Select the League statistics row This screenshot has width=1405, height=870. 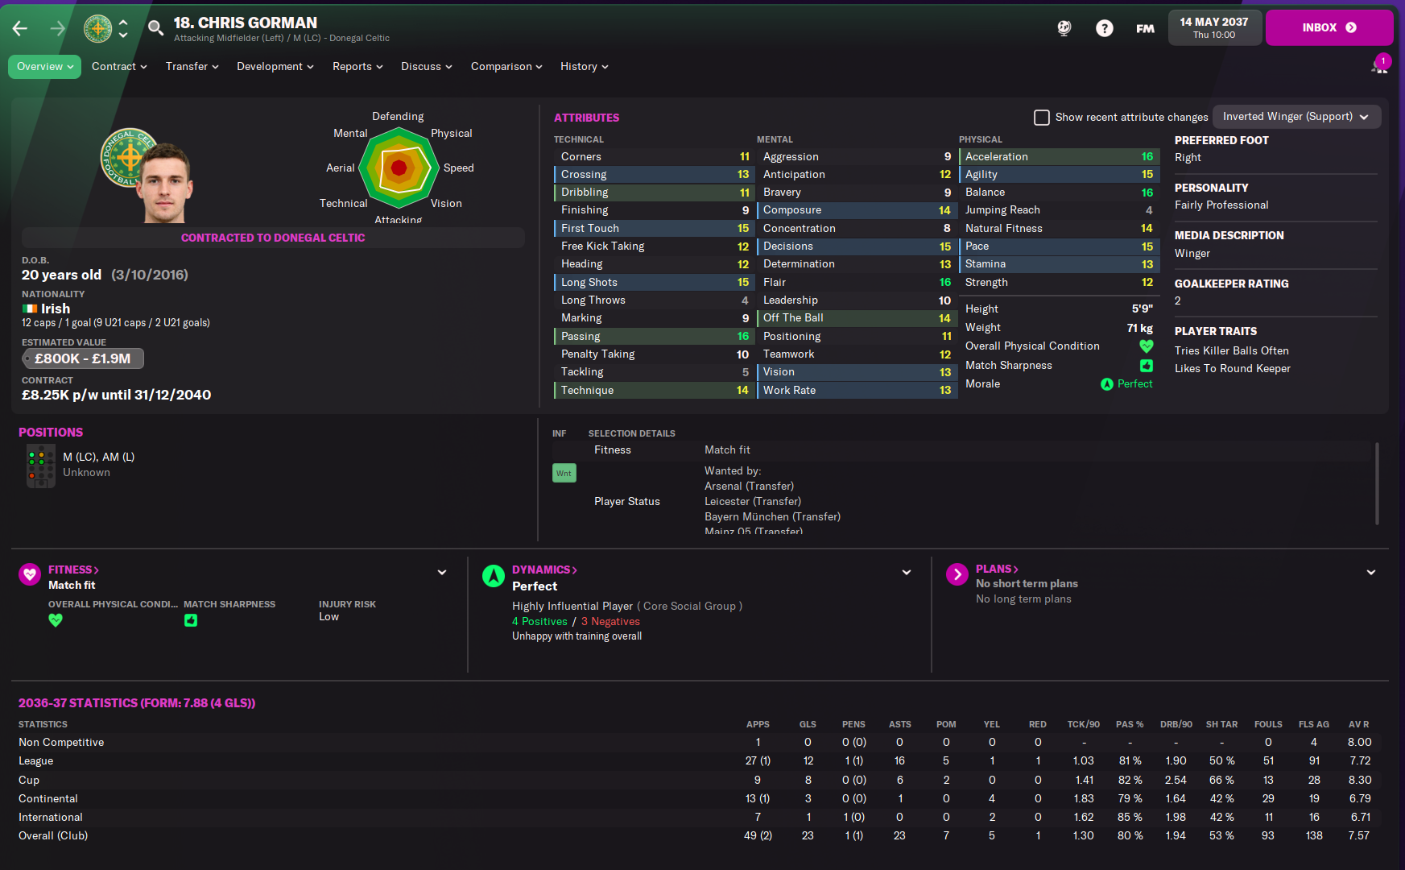pyautogui.click(x=700, y=760)
